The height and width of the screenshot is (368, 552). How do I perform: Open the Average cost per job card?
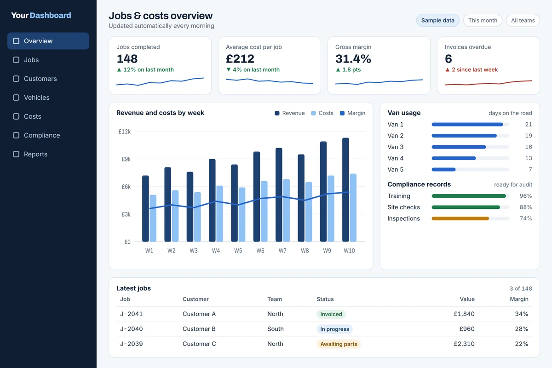(270, 66)
